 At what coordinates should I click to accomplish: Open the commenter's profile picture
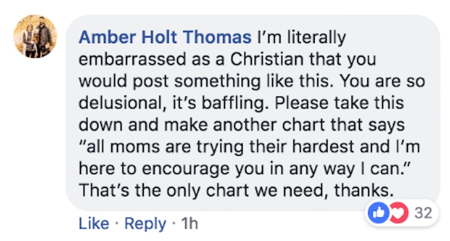pyautogui.click(x=35, y=36)
